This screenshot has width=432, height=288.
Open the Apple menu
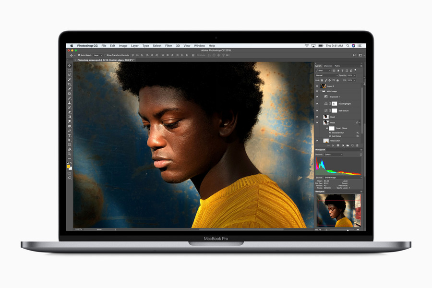coord(72,46)
